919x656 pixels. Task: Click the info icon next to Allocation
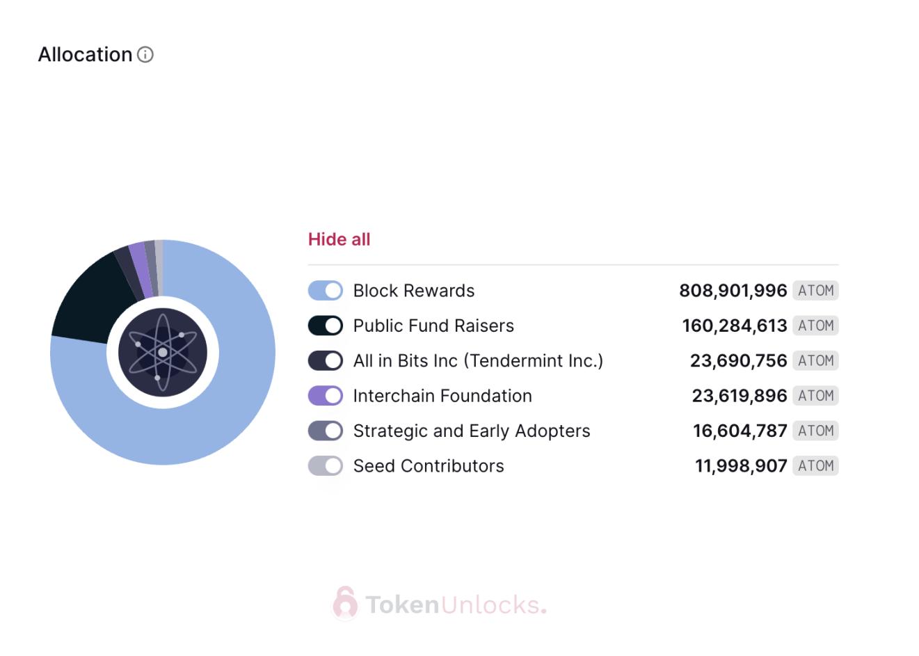pyautogui.click(x=145, y=55)
